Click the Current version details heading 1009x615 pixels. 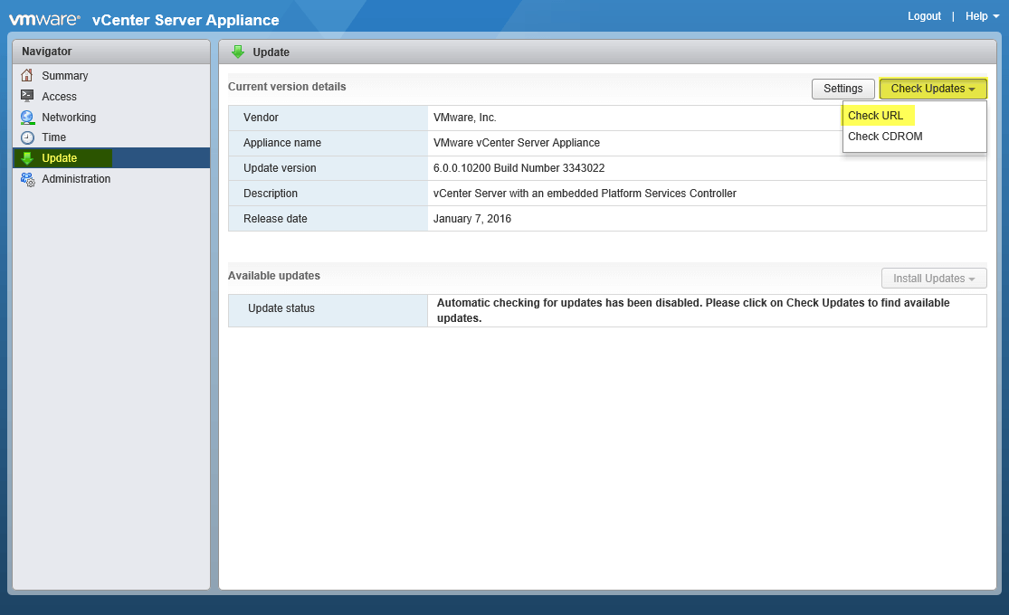[x=287, y=86]
